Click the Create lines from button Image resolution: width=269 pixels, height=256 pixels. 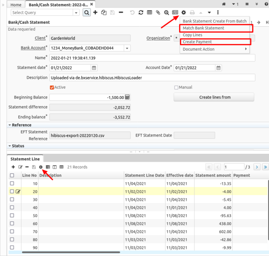tap(214, 97)
